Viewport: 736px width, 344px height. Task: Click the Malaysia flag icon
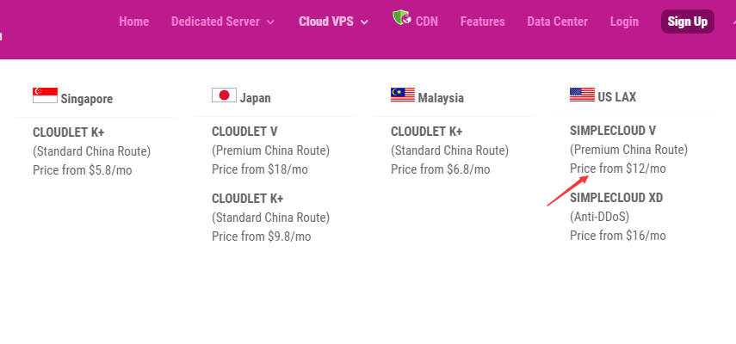click(x=402, y=95)
